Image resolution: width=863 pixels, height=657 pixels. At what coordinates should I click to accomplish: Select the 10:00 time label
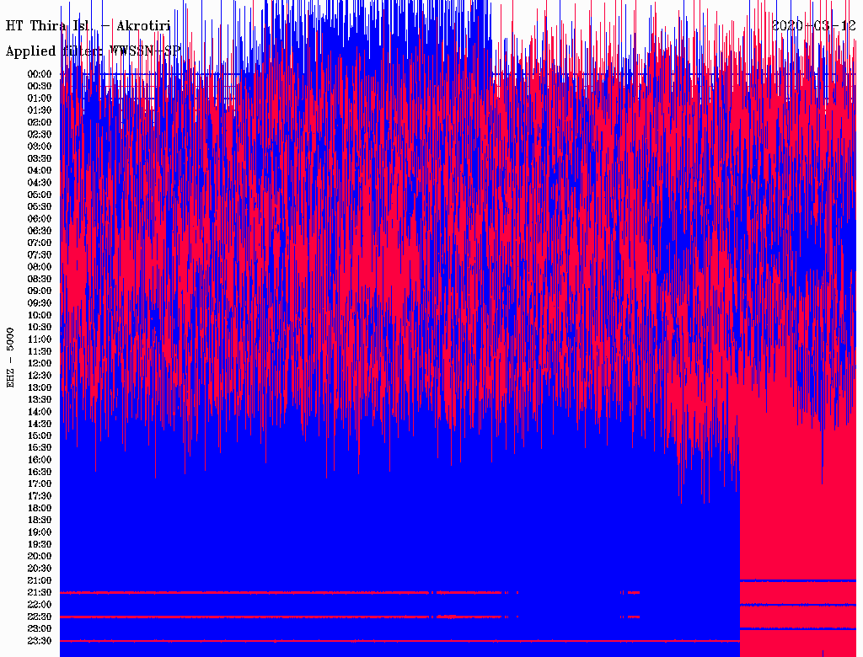(40, 315)
